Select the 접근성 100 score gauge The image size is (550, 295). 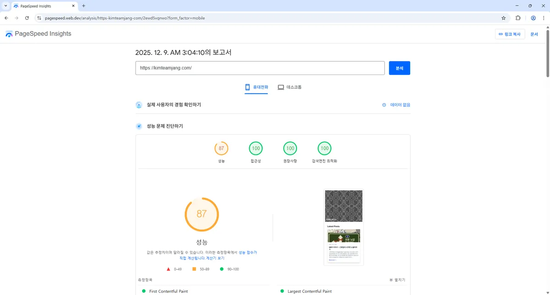coord(256,148)
